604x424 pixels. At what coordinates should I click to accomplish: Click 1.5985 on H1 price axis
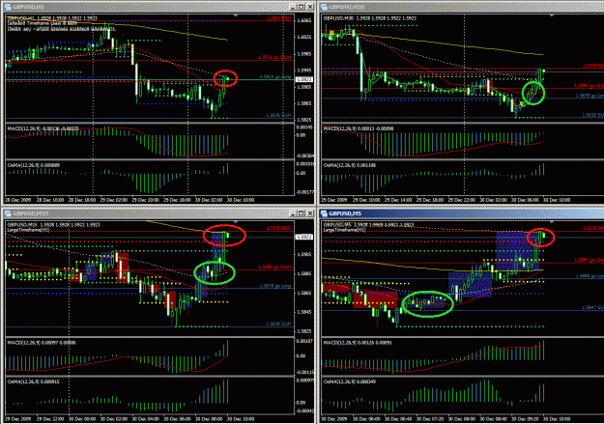(303, 54)
